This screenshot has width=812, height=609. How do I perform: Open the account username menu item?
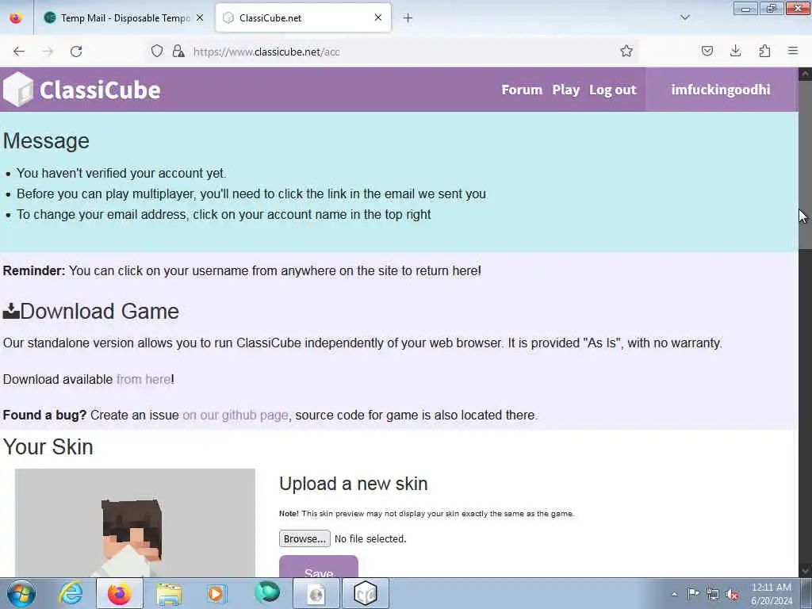click(x=721, y=90)
